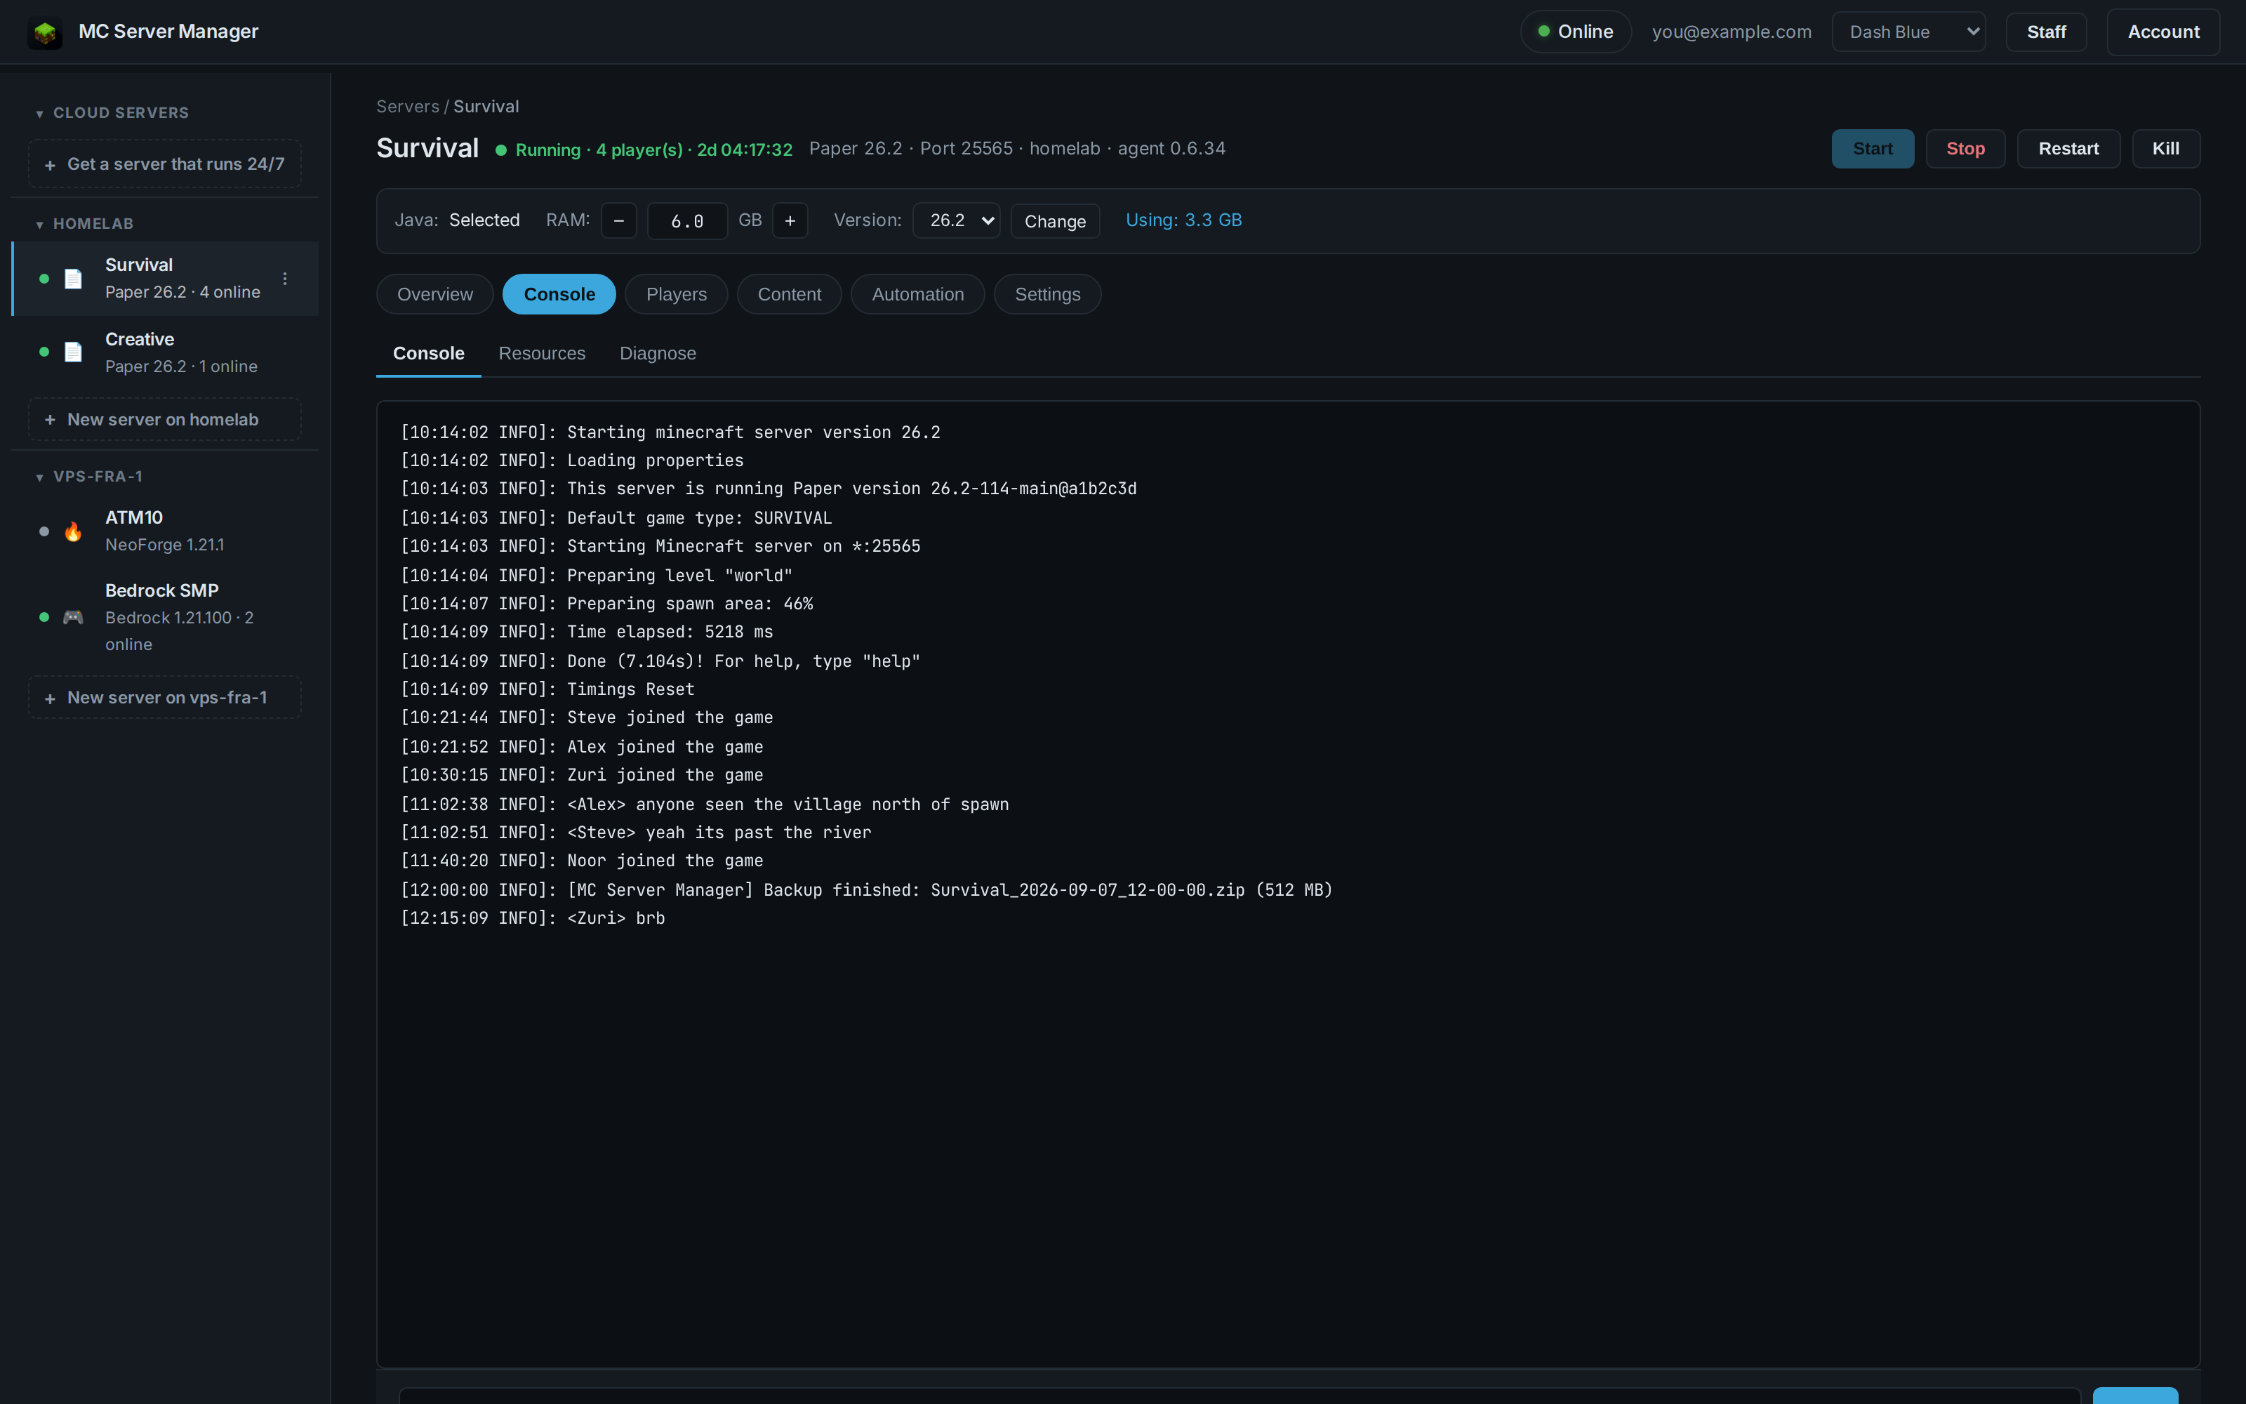Viewport: 2246px width, 1404px height.
Task: Create a New server on homelab
Action: point(164,420)
